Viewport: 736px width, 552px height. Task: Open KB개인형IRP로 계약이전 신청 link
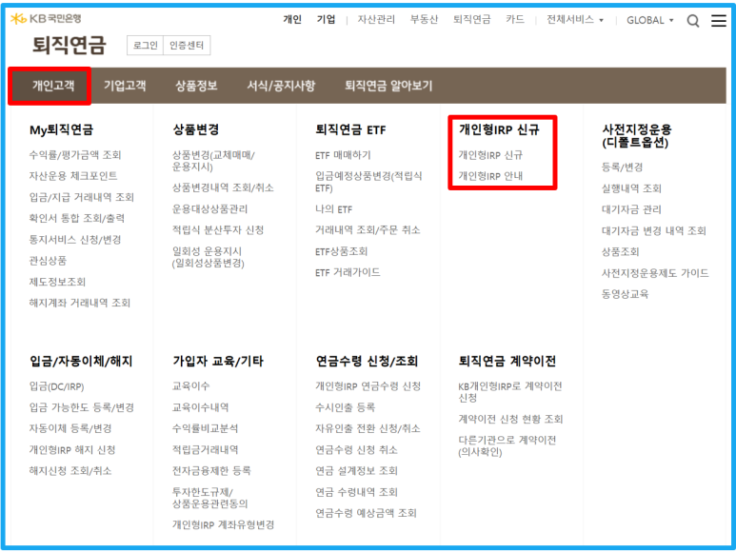(510, 392)
